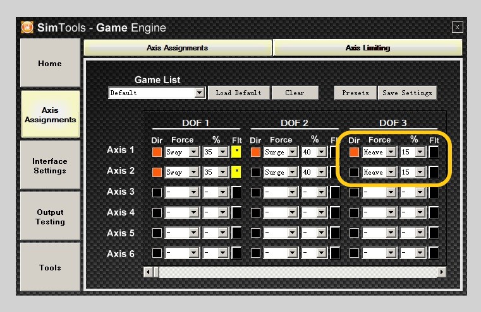Open Axis 1 DOF 3 Heave force dropdown

pyautogui.click(x=379, y=152)
